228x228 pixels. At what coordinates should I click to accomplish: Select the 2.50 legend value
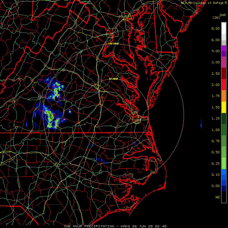point(216,73)
